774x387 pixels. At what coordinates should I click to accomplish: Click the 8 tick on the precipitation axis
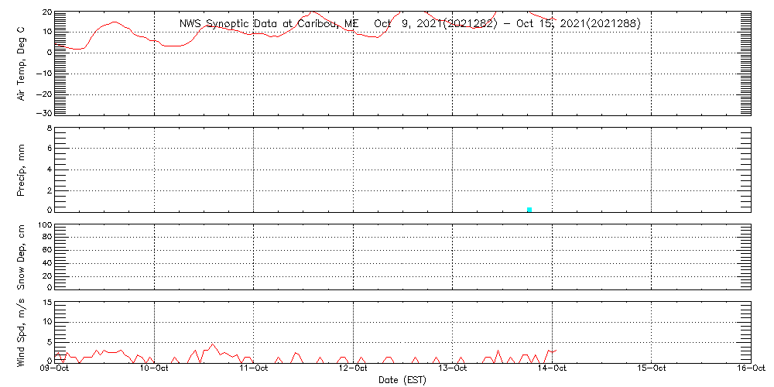pyautogui.click(x=48, y=128)
